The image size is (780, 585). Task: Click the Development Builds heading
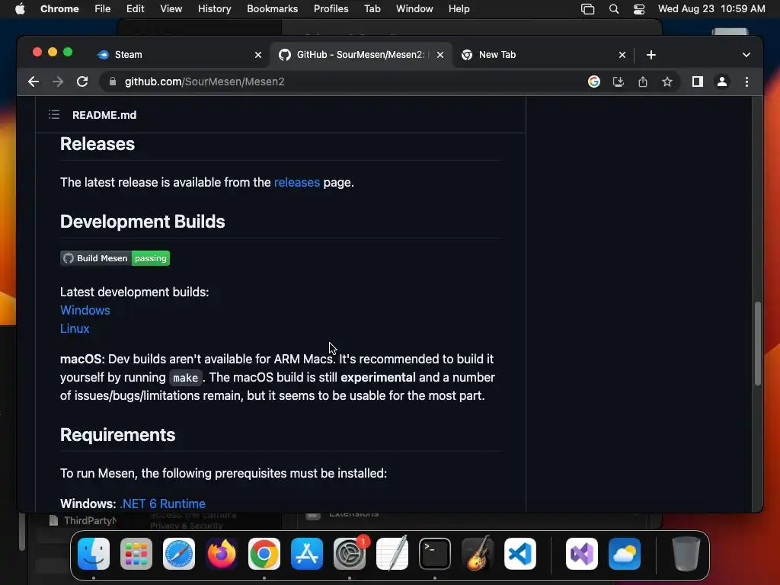[142, 222]
